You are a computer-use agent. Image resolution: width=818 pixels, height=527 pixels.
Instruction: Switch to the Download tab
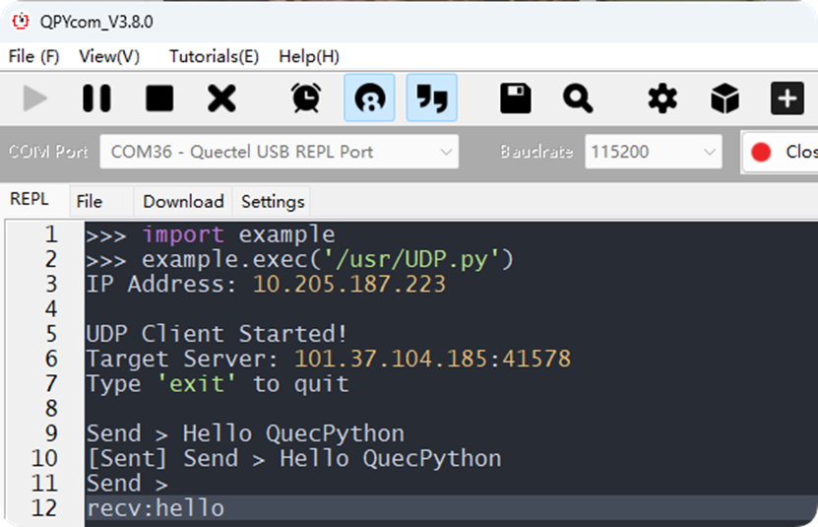[183, 201]
